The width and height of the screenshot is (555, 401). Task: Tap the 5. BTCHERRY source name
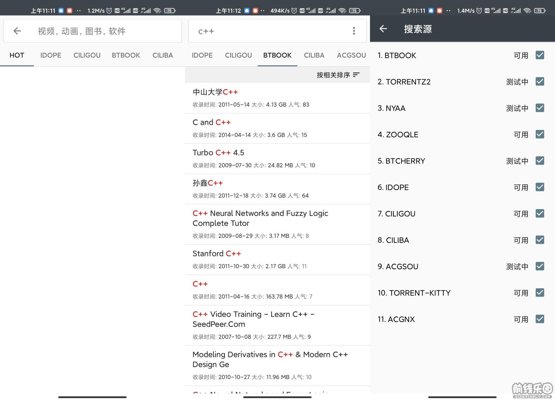click(401, 161)
